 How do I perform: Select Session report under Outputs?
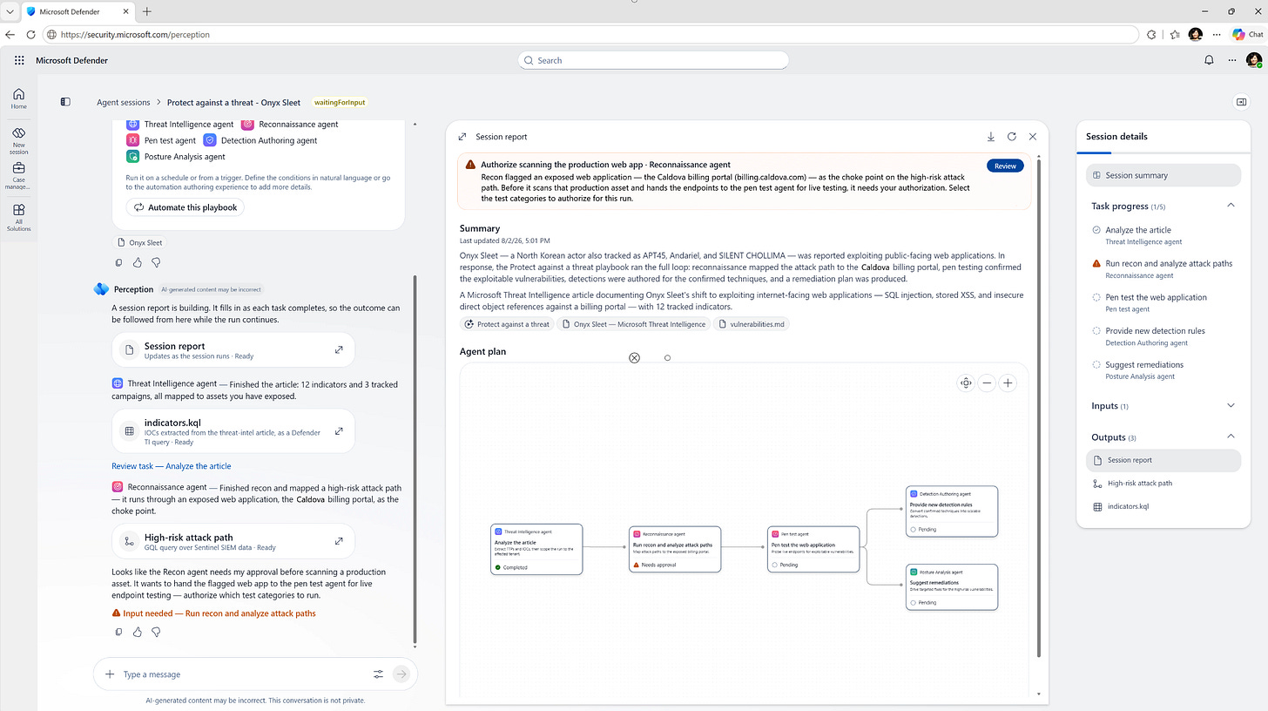pos(1163,460)
